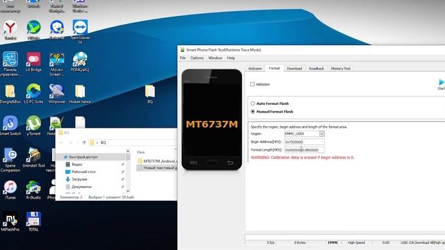The image size is (445, 250).
Task: Open the Winpower desktop shortcut
Action: point(57,94)
